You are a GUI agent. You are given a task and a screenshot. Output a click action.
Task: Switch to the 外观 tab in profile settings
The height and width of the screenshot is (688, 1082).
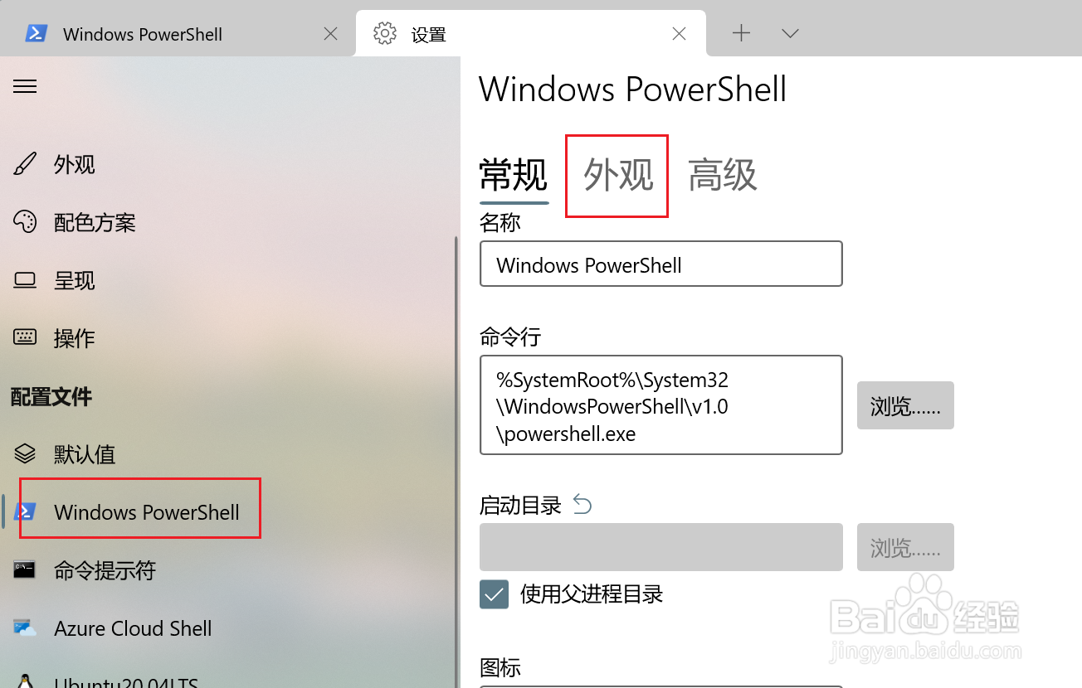(618, 175)
